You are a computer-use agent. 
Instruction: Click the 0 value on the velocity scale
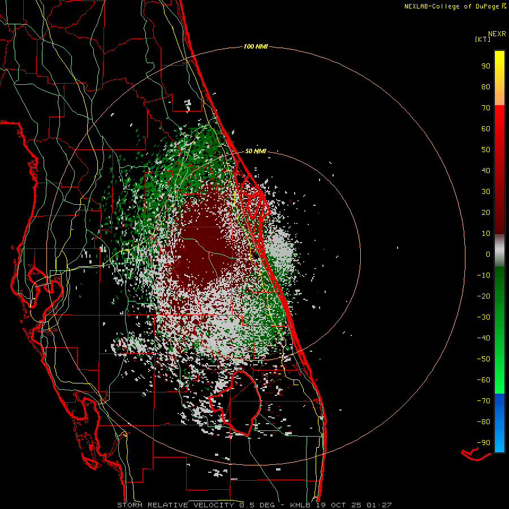[x=488, y=254]
